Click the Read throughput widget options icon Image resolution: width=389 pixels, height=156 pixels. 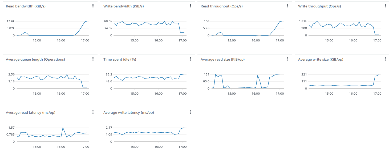tap(288, 6)
